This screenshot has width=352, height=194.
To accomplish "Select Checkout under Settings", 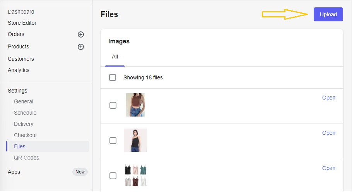I will click(x=26, y=135).
